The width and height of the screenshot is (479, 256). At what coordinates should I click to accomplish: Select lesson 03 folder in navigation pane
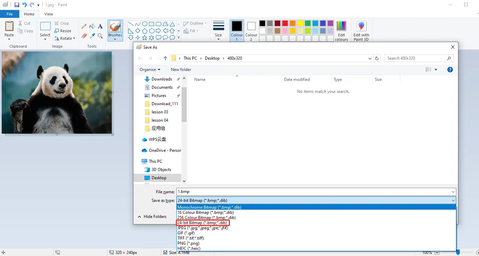(x=160, y=112)
